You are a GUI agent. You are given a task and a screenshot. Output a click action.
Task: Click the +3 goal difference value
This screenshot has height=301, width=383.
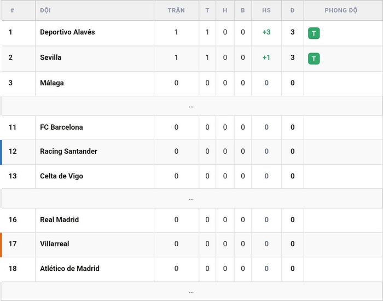tap(266, 32)
